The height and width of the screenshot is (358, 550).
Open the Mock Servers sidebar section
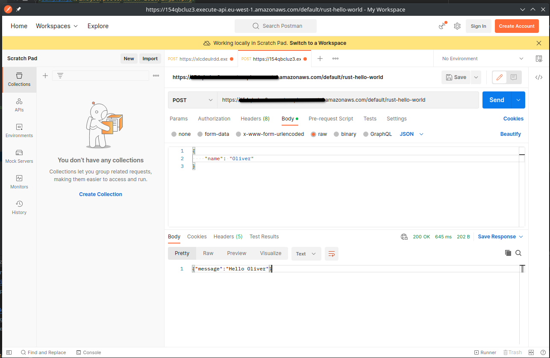point(19,156)
